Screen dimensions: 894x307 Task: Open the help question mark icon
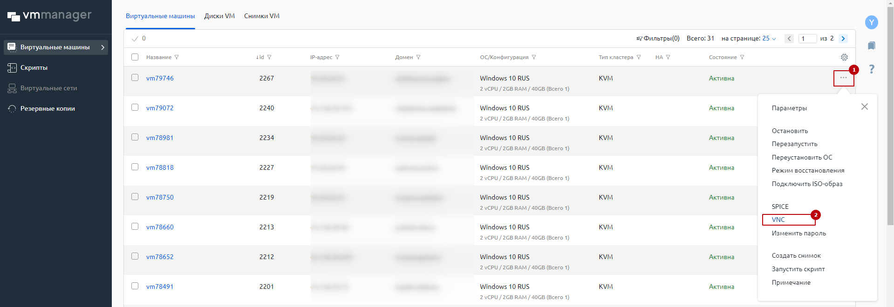coord(871,69)
